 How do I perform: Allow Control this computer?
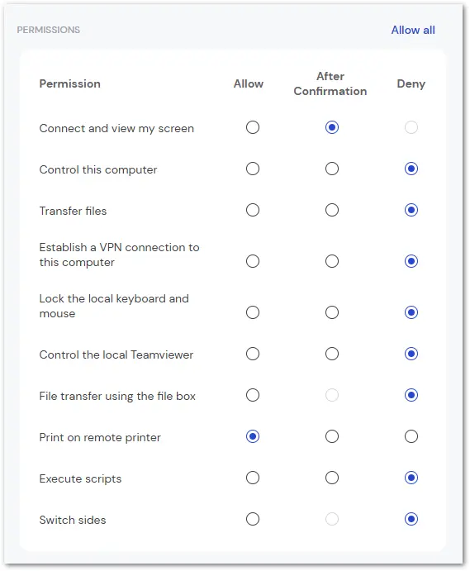(x=253, y=169)
